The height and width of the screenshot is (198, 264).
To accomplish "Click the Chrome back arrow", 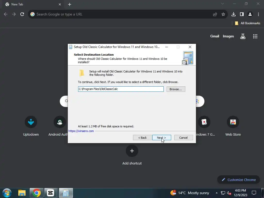I will (6, 14).
